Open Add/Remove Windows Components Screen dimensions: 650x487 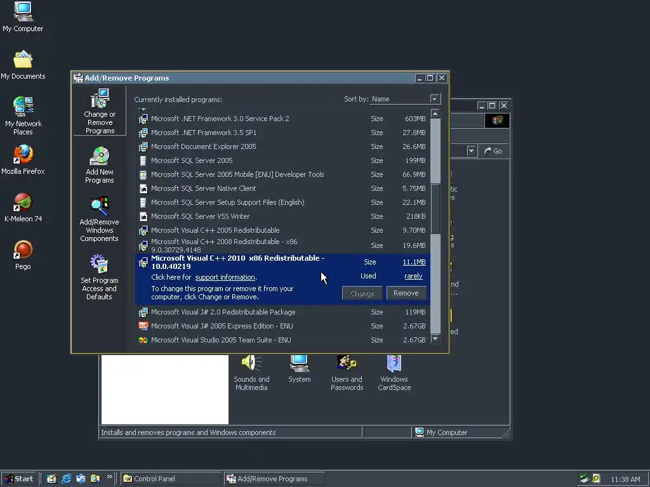(100, 219)
